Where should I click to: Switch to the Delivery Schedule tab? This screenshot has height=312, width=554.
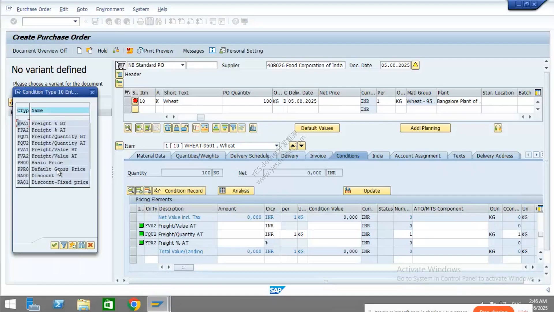[250, 156]
